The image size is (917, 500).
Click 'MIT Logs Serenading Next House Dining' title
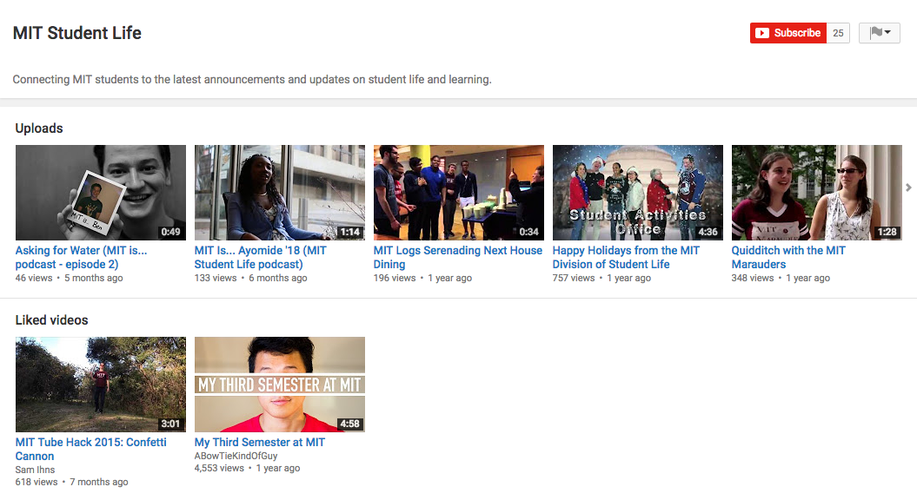tap(458, 257)
